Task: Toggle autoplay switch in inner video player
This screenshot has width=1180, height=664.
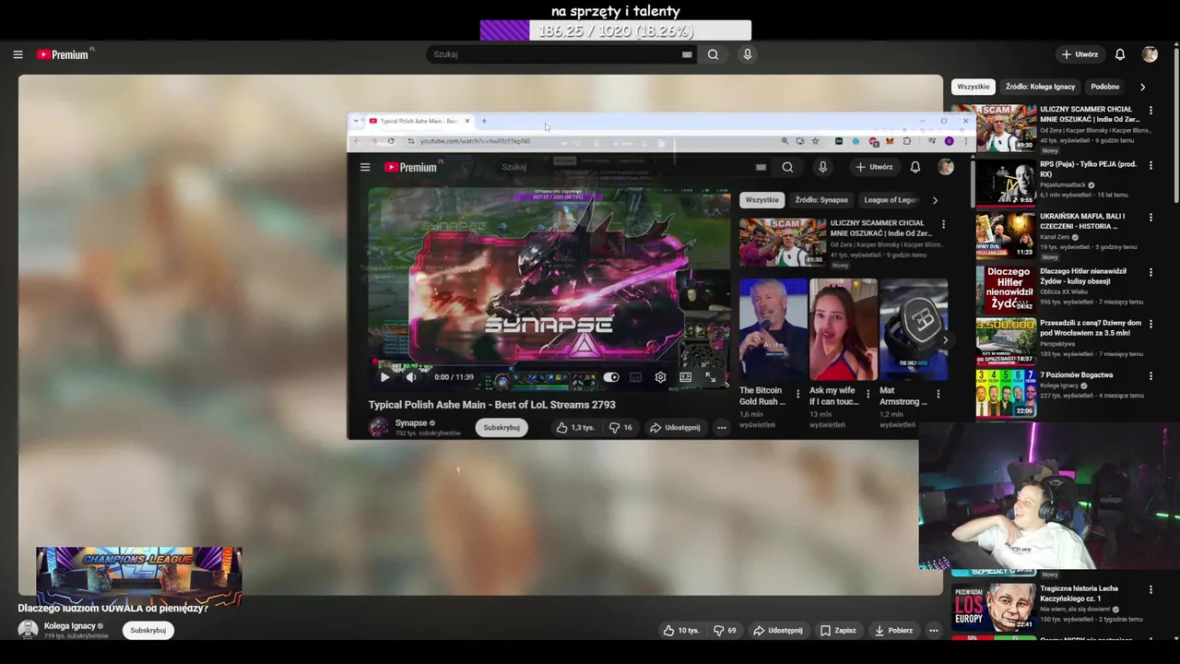Action: [611, 377]
